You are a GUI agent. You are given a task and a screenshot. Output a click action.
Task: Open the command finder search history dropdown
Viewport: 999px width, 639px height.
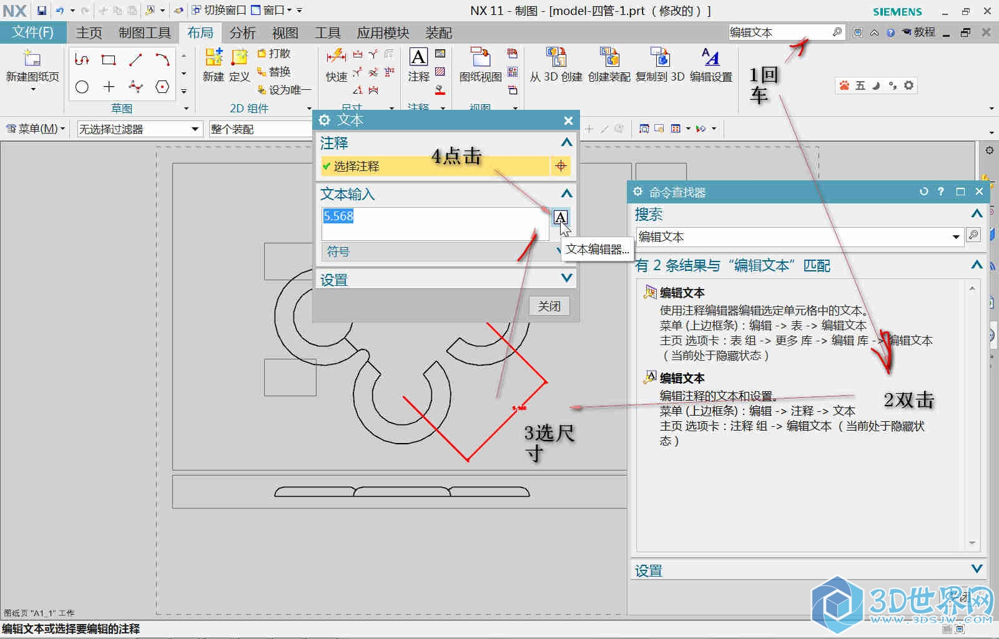click(x=955, y=237)
